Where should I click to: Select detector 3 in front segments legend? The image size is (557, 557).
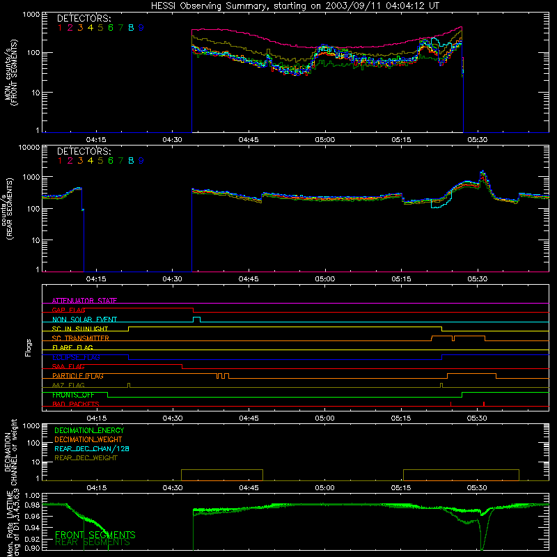pyautogui.click(x=80, y=28)
